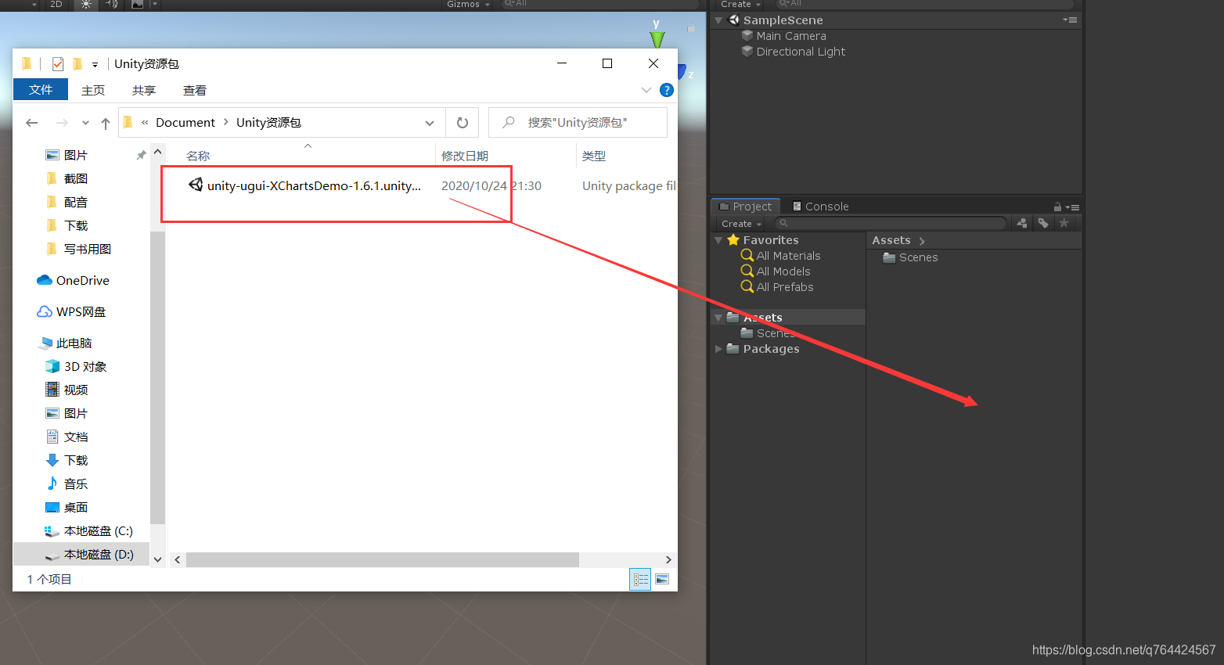Open 截图 folder in navigation pane
Image resolution: width=1224 pixels, height=665 pixels.
click(76, 179)
